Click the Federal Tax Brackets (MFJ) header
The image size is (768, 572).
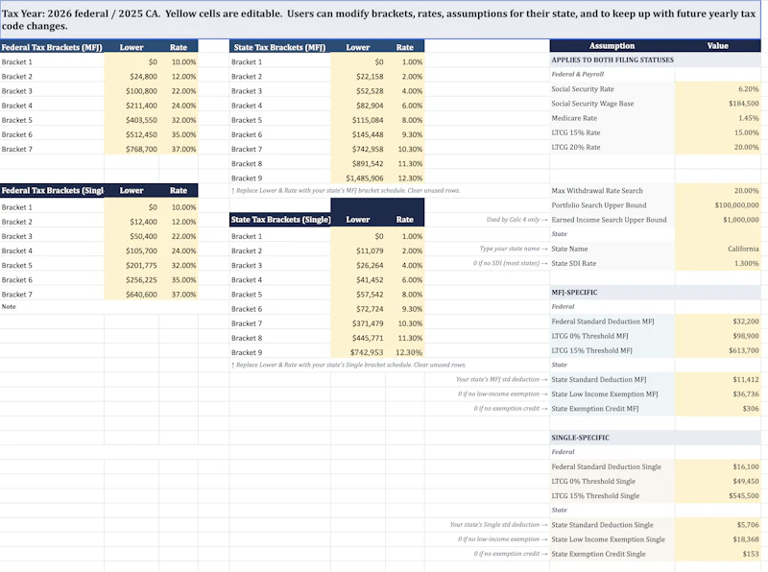click(52, 47)
